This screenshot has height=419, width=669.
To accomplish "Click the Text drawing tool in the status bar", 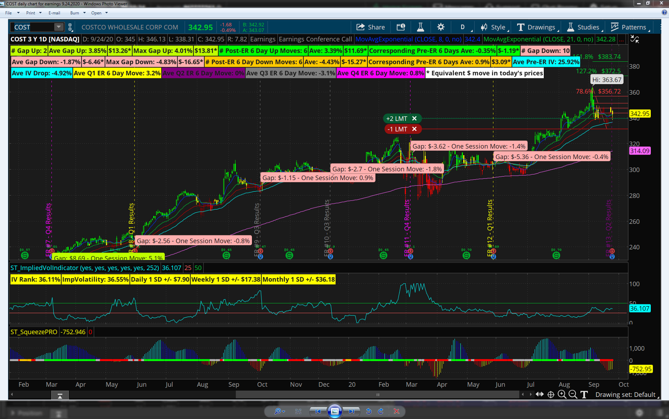I will 584,395.
